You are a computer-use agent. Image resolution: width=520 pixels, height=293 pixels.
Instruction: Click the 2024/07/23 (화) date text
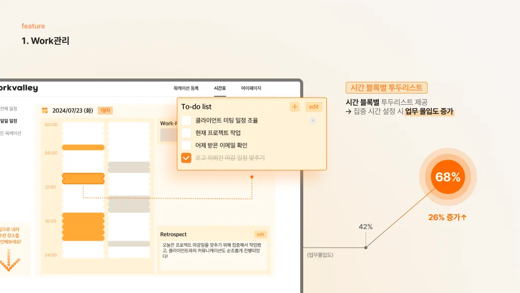point(73,110)
